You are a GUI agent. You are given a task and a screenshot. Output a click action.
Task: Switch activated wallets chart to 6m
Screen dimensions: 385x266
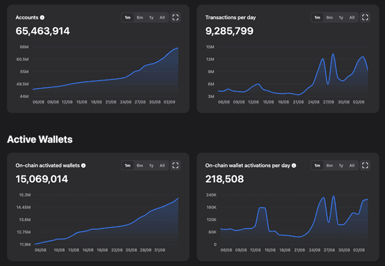pyautogui.click(x=139, y=165)
